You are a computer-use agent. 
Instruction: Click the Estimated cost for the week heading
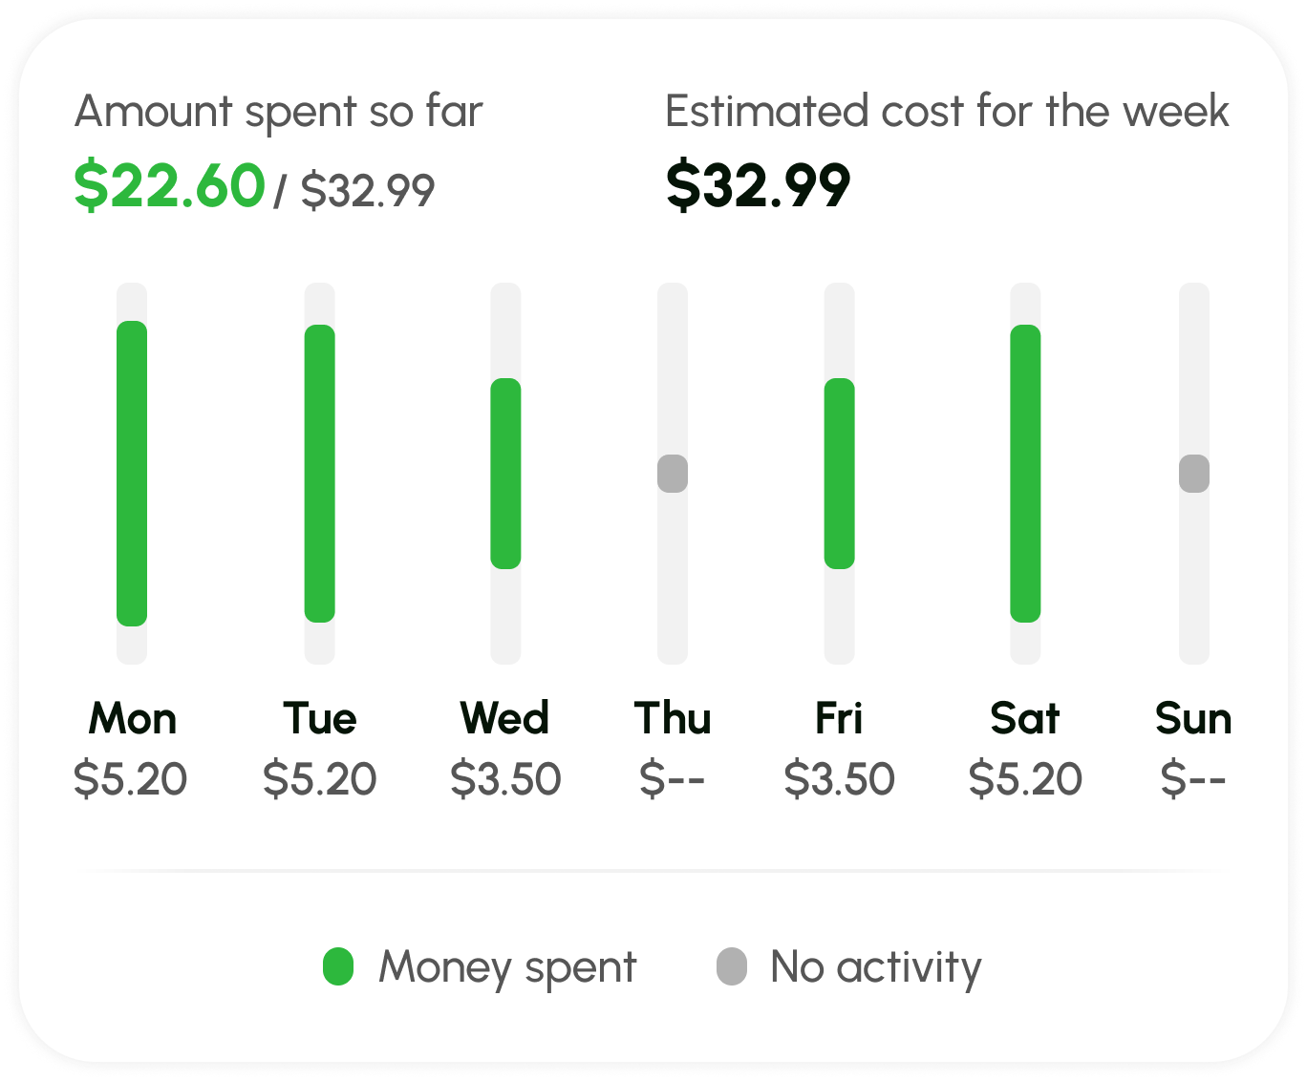pyautogui.click(x=946, y=112)
